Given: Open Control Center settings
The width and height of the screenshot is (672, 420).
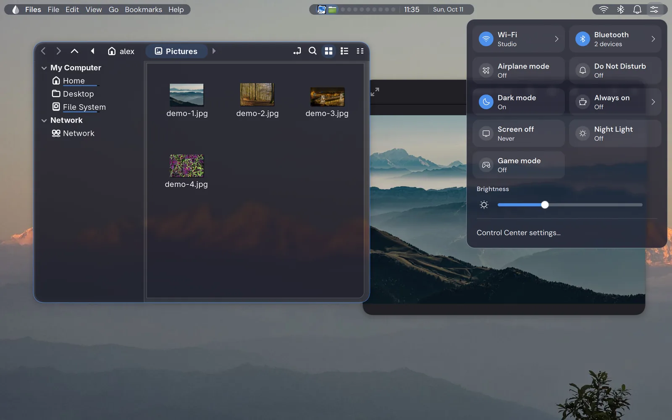Looking at the screenshot, I should coord(518,233).
